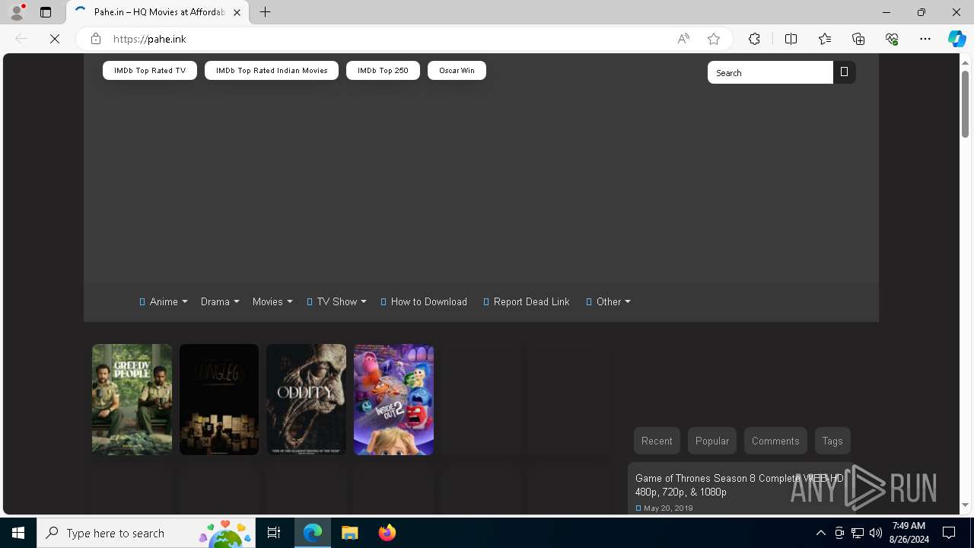Open How to Download page
974x548 pixels.
tap(424, 301)
